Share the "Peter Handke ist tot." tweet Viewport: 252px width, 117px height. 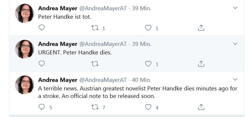[201, 28]
